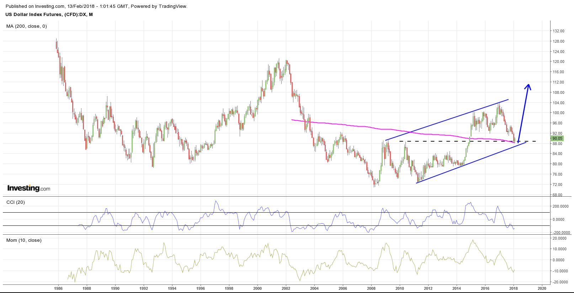Click the 2004 label on the time axis
This screenshot has height=293, width=574.
tap(314, 288)
